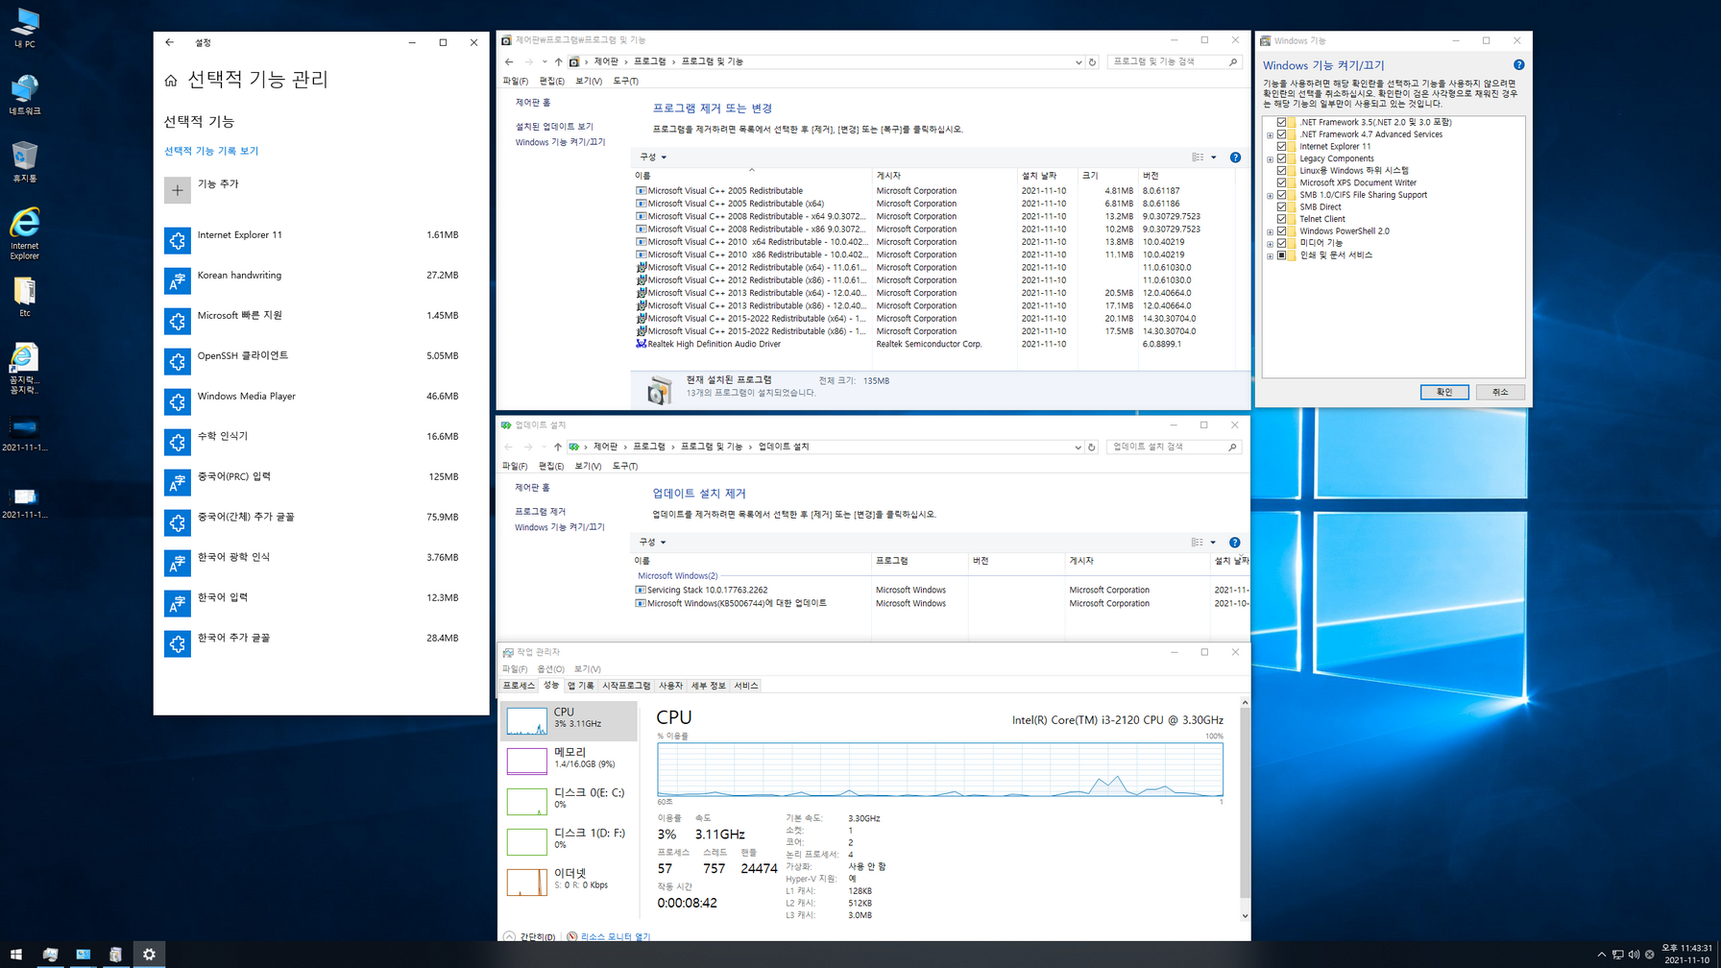
Task: Toggle the Telnet Client checkbox
Action: [x=1281, y=219]
